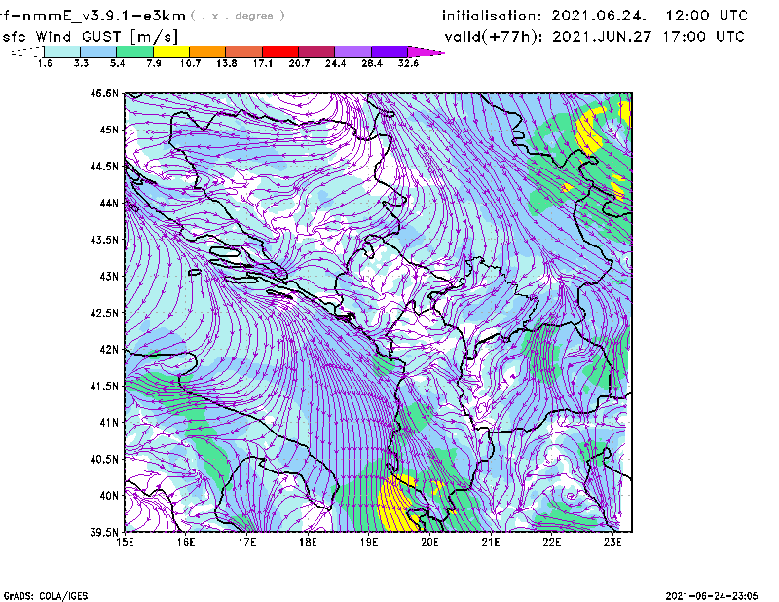Click the '22E' longitude label
This screenshot has width=779, height=602.
pos(551,542)
